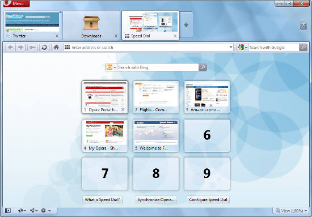312x217 pixels.
Task: Go to the home page
Action: tap(56, 48)
